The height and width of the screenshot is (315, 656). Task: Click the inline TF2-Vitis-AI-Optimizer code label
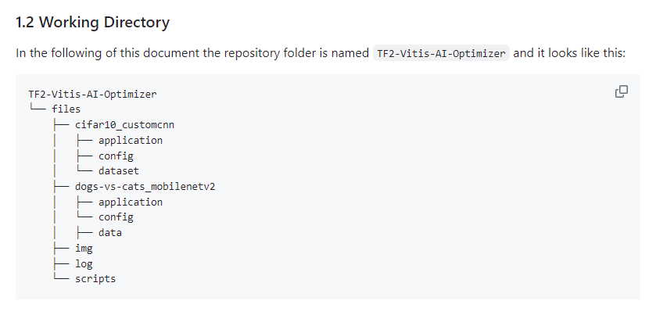pos(441,54)
